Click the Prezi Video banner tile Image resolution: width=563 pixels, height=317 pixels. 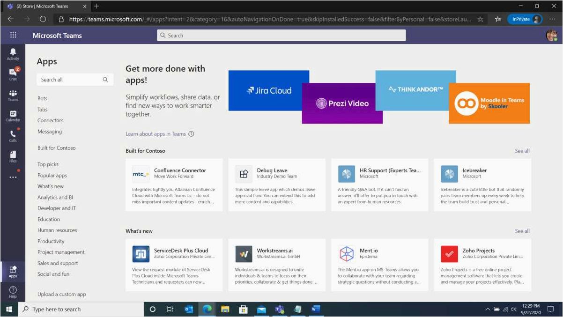[342, 103]
